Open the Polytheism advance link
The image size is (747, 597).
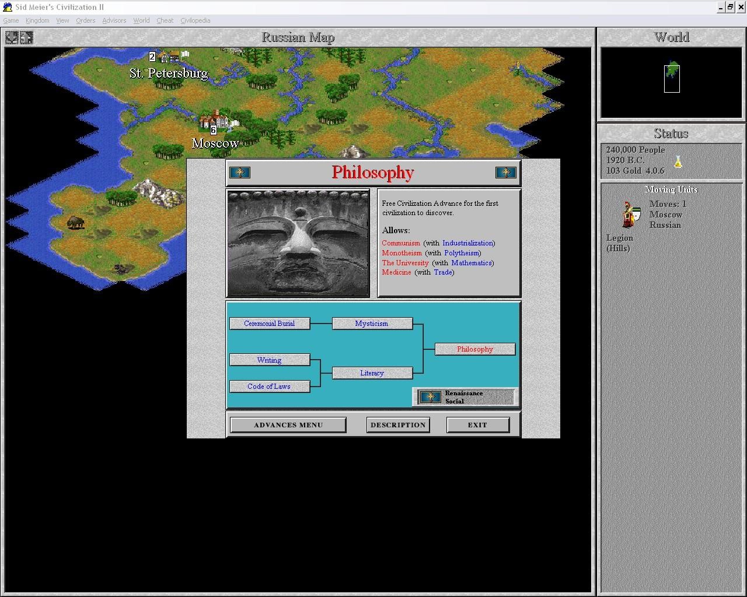pyautogui.click(x=462, y=253)
